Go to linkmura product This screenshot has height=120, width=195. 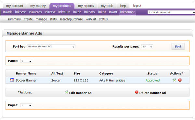pos(64,12)
